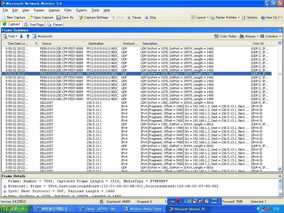Pause the running capture
Screen dimensions: 284x213
click(x=134, y=17)
